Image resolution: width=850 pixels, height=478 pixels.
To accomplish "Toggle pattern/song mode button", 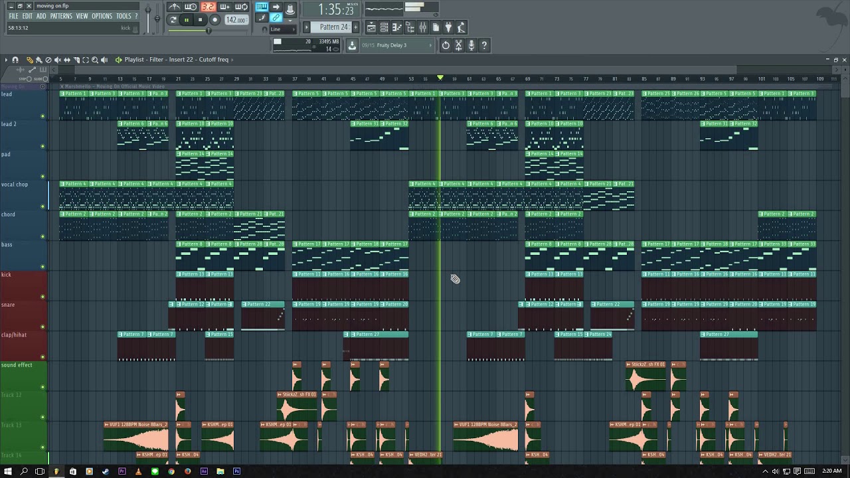I will click(173, 20).
